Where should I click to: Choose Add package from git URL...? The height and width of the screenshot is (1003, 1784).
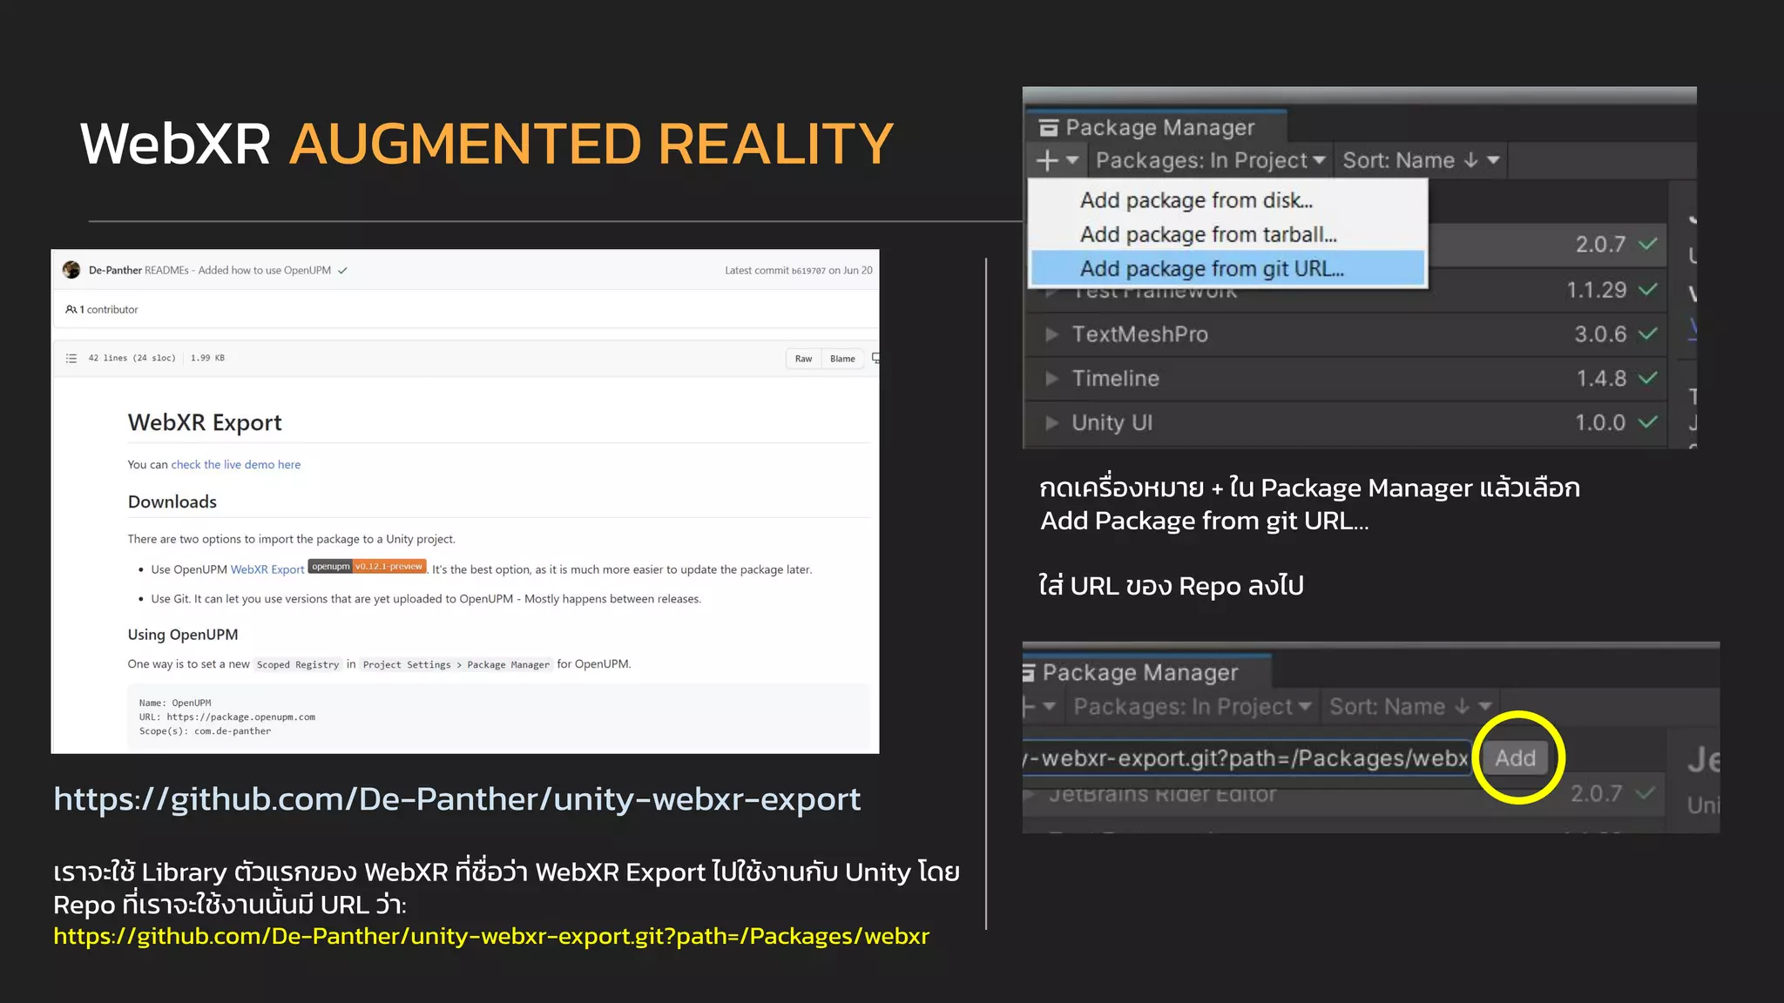(x=1227, y=268)
